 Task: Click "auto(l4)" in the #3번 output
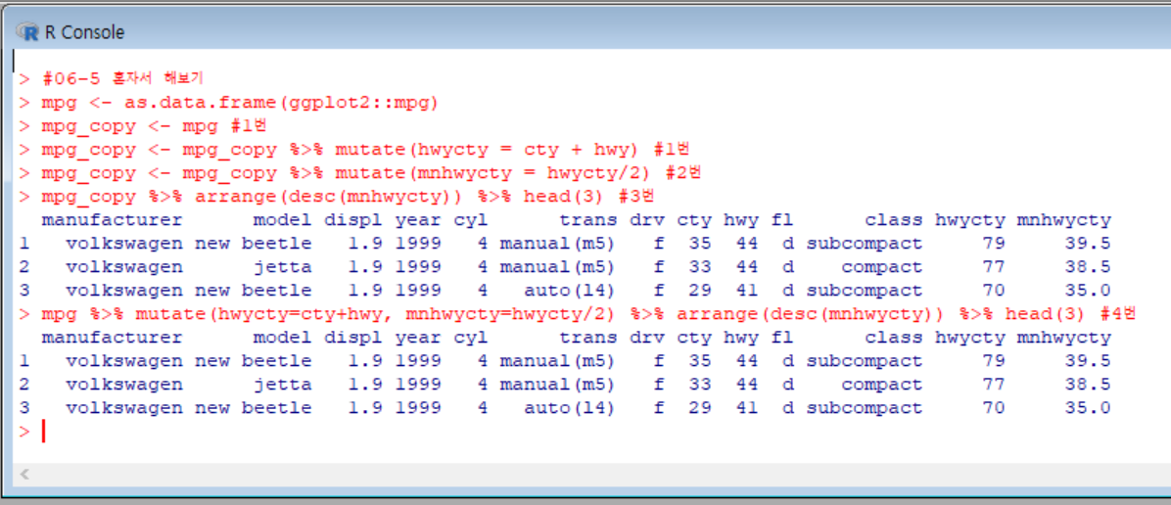pyautogui.click(x=569, y=291)
